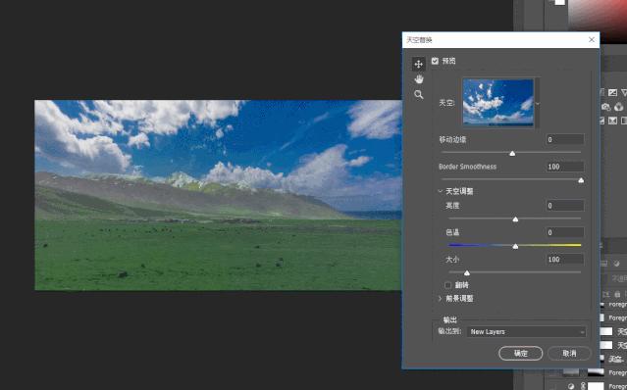Click the Channel Mixer adjustment icon
Viewport: 627px width, 390px height.
[x=618, y=107]
